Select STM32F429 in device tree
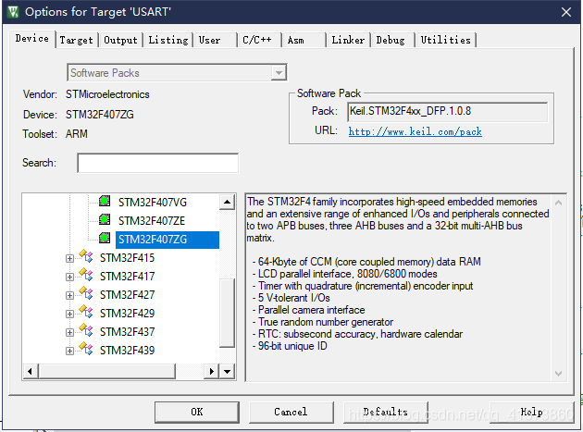583x432 pixels. click(x=127, y=314)
